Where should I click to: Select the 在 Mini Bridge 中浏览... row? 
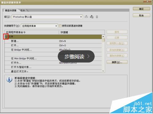tap(53, 59)
